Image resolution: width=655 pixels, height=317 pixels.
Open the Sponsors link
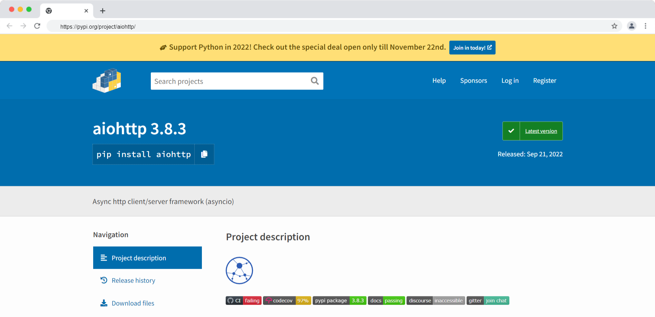[473, 80]
